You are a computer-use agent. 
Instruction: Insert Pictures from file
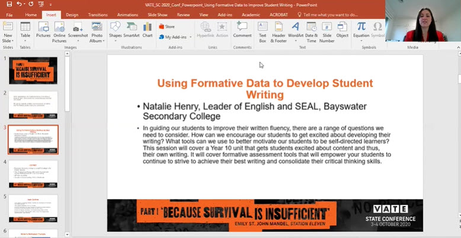pos(43,30)
